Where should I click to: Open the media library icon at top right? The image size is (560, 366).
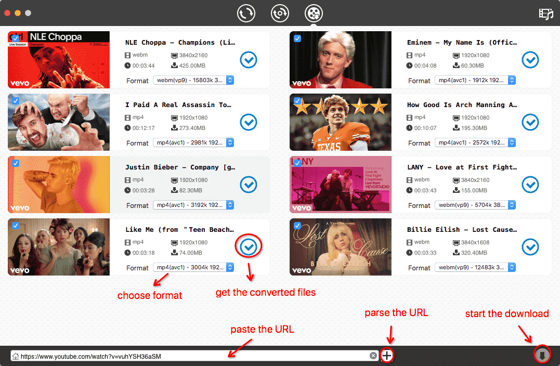pos(546,14)
